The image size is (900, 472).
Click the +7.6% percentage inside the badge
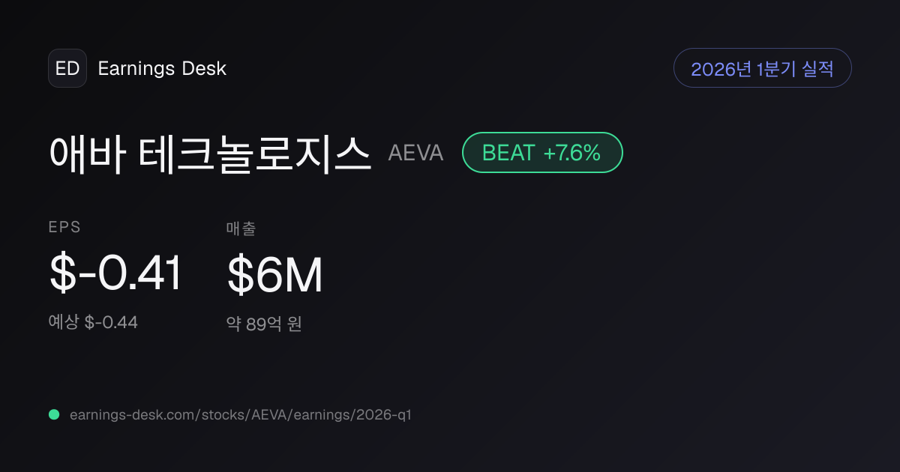[x=572, y=153]
